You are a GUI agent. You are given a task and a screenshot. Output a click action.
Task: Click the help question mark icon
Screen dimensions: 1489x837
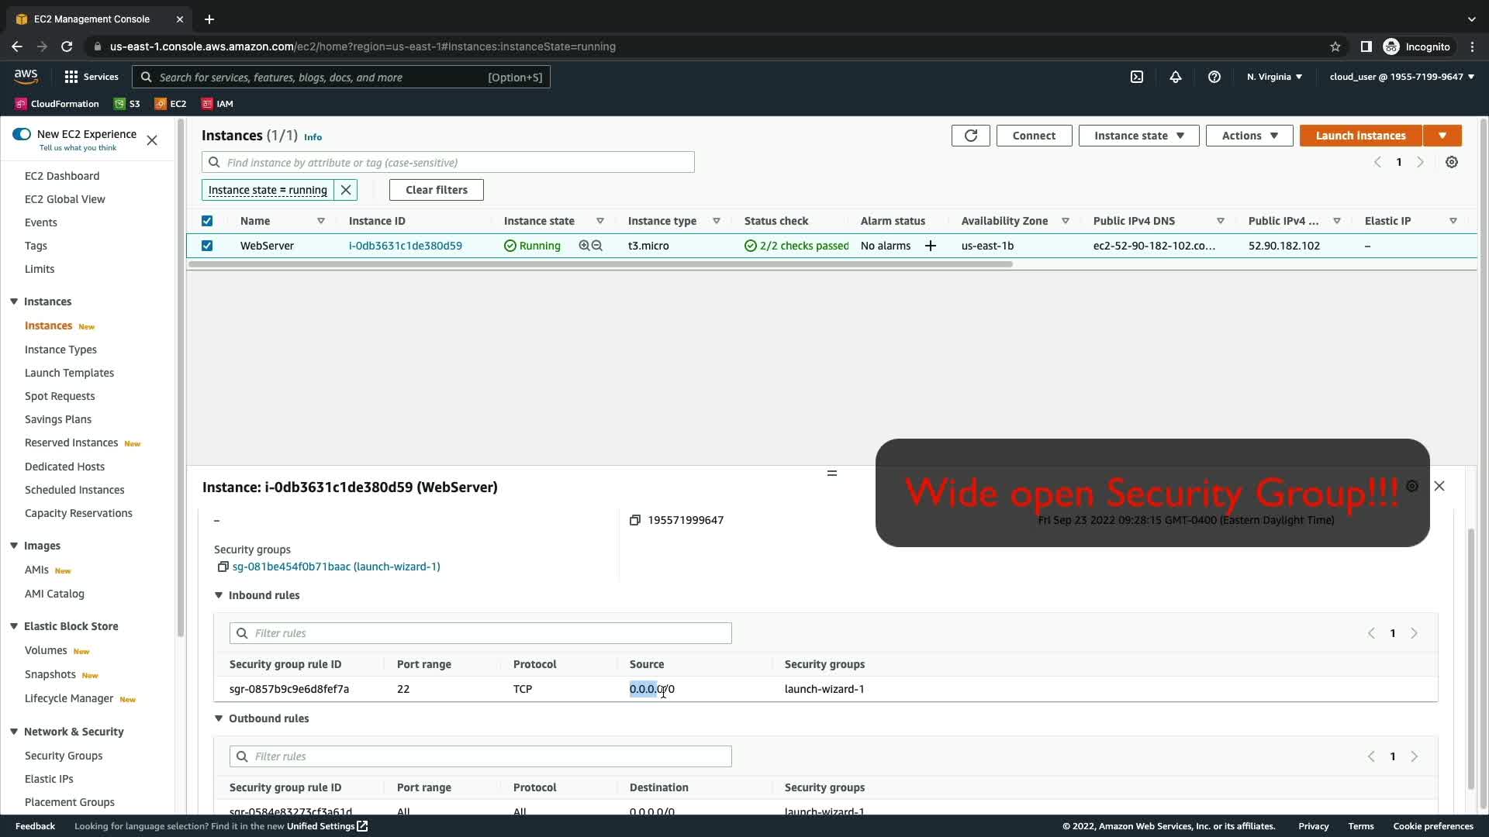coord(1214,77)
